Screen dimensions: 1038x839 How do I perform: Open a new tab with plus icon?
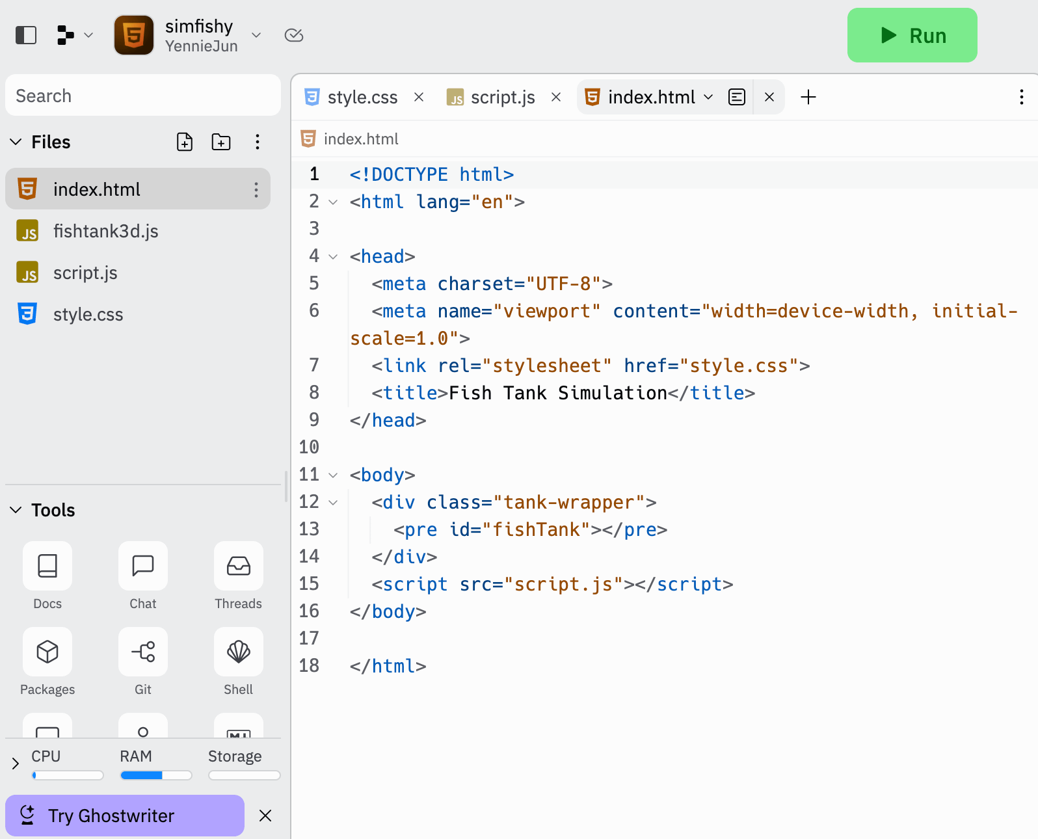(x=808, y=97)
